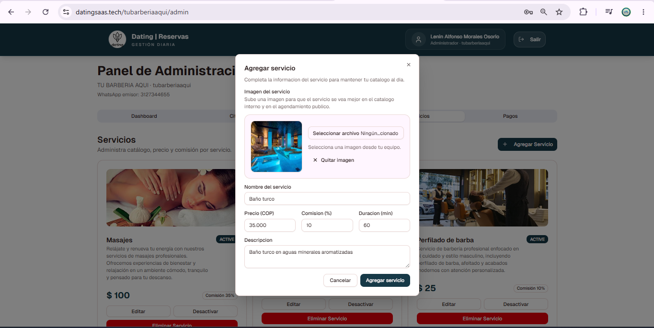The height and width of the screenshot is (328, 654).
Task: Click the zoom magnifier icon in address bar
Action: (x=544, y=12)
